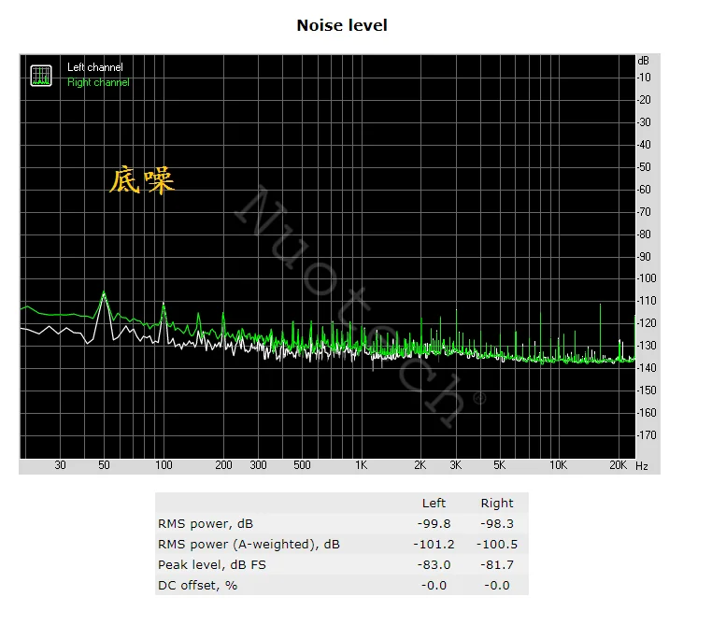Screen dimensions: 726x625
Task: Select the RMS power (A-weighted), dB label
Action: [x=249, y=544]
